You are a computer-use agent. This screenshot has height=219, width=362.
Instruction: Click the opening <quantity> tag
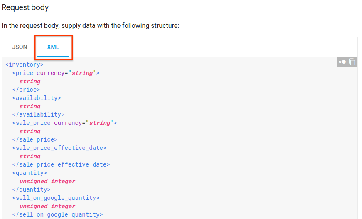coord(30,173)
